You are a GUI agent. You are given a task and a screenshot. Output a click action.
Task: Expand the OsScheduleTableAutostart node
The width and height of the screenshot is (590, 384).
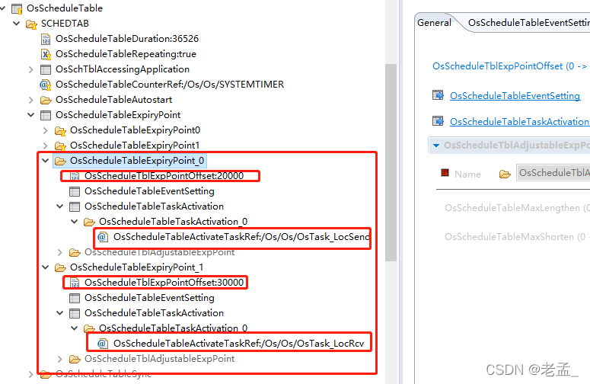point(31,100)
